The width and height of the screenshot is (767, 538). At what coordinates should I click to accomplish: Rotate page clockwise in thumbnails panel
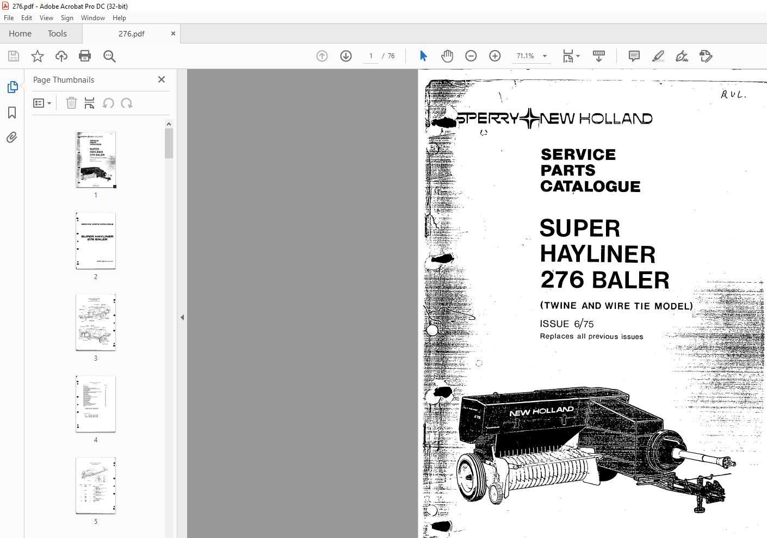pyautogui.click(x=127, y=103)
